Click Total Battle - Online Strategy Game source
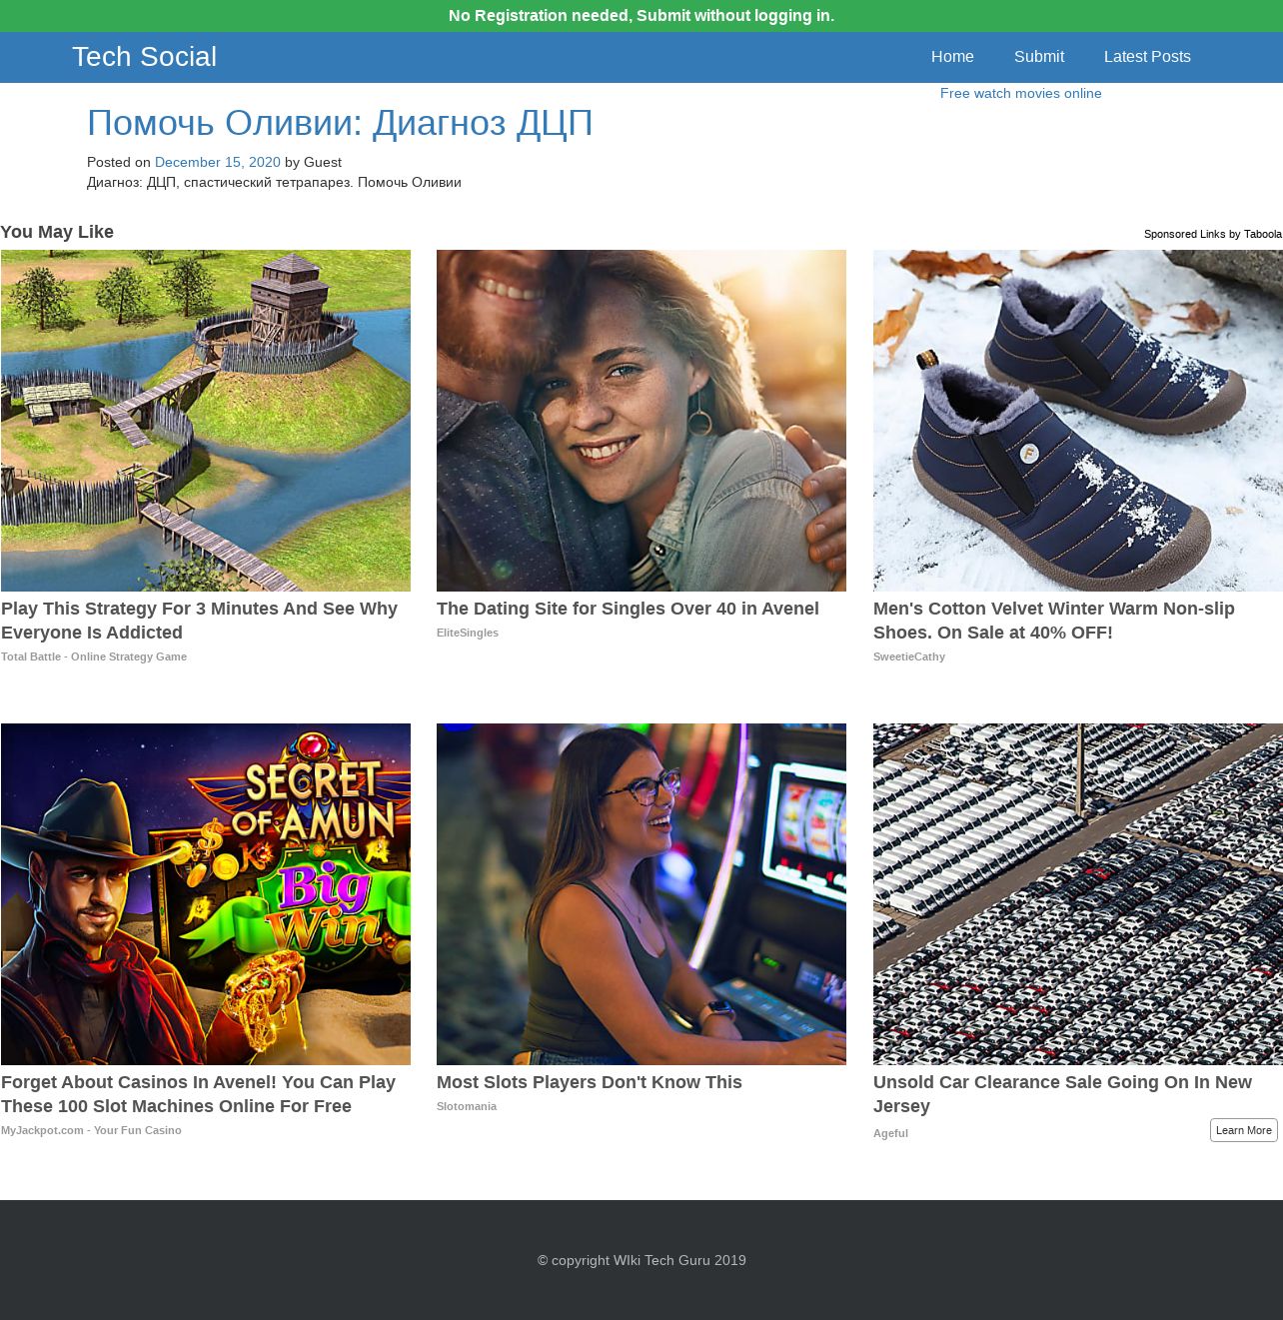This screenshot has width=1283, height=1320. [x=94, y=657]
